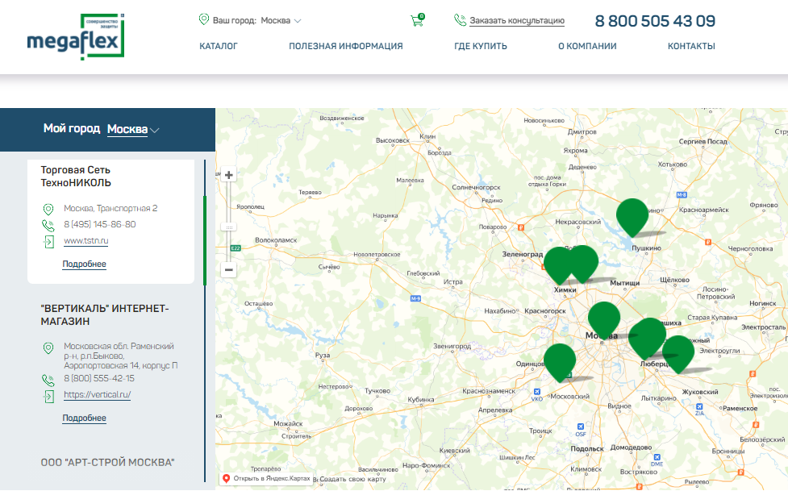Select the green marker over central Москва
This screenshot has height=491, width=788.
[604, 319]
